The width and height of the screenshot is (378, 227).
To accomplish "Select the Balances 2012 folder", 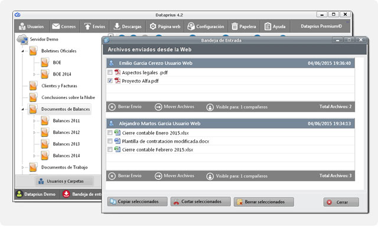I will pos(66,132).
